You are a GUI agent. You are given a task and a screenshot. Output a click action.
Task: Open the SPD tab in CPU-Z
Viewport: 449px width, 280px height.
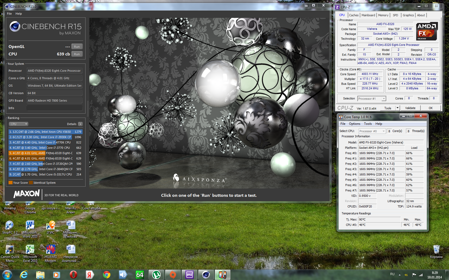(396, 15)
